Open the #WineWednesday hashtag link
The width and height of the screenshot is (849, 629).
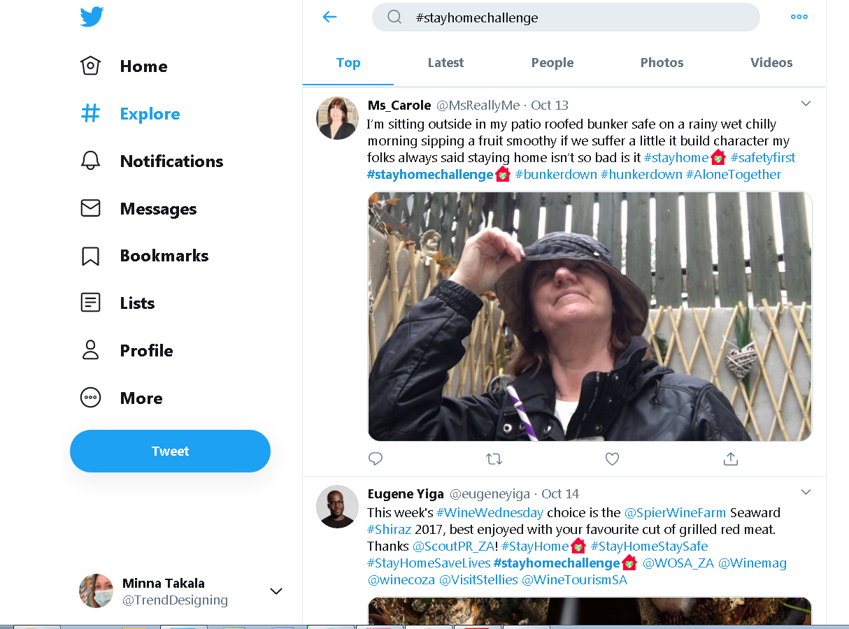490,512
